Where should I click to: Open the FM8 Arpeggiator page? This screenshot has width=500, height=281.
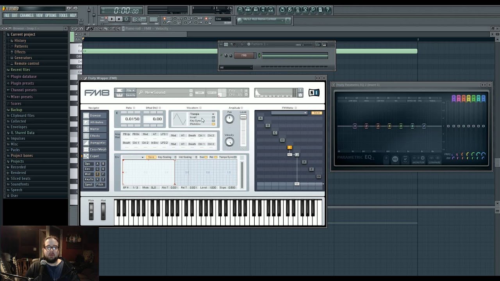(95, 142)
